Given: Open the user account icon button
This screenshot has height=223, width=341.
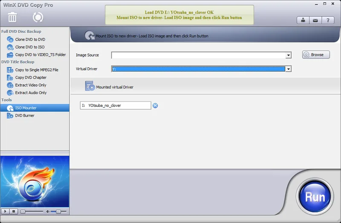Looking at the screenshot, I should coord(303,20).
